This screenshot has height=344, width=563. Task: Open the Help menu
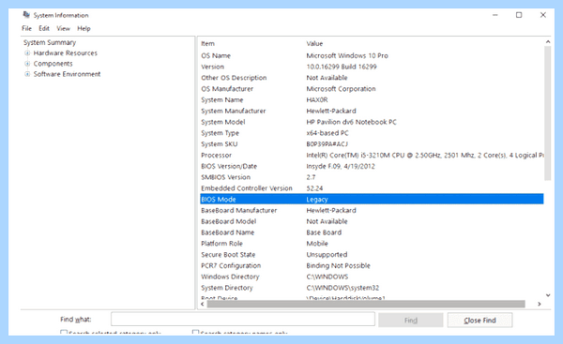[x=84, y=28]
